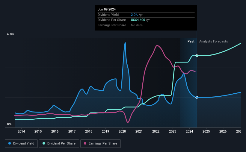Click the 2026 x-axis year label
246x152 pixels.
(223, 131)
